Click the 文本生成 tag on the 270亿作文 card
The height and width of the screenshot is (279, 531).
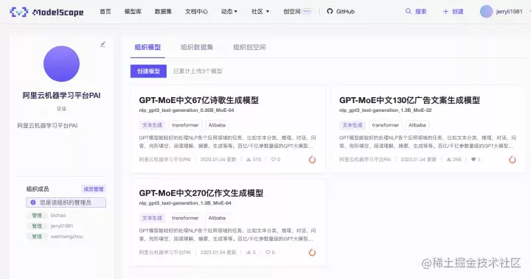tap(152, 218)
